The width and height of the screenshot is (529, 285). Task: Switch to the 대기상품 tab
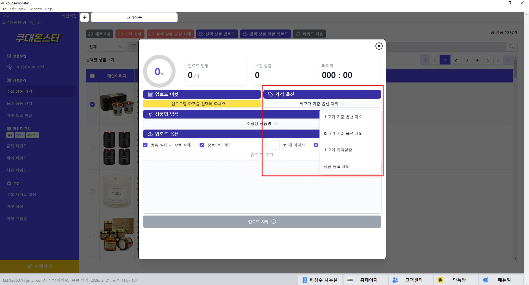coord(134,17)
